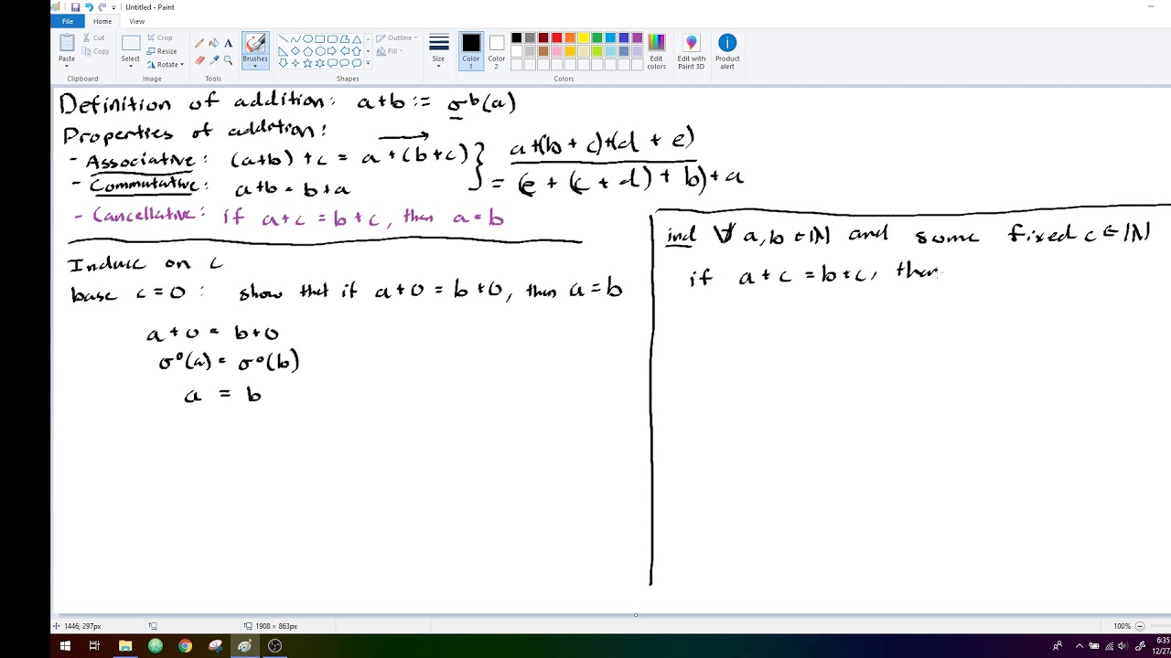Open OBS Studio from taskbar
Image resolution: width=1171 pixels, height=658 pixels.
point(274,646)
